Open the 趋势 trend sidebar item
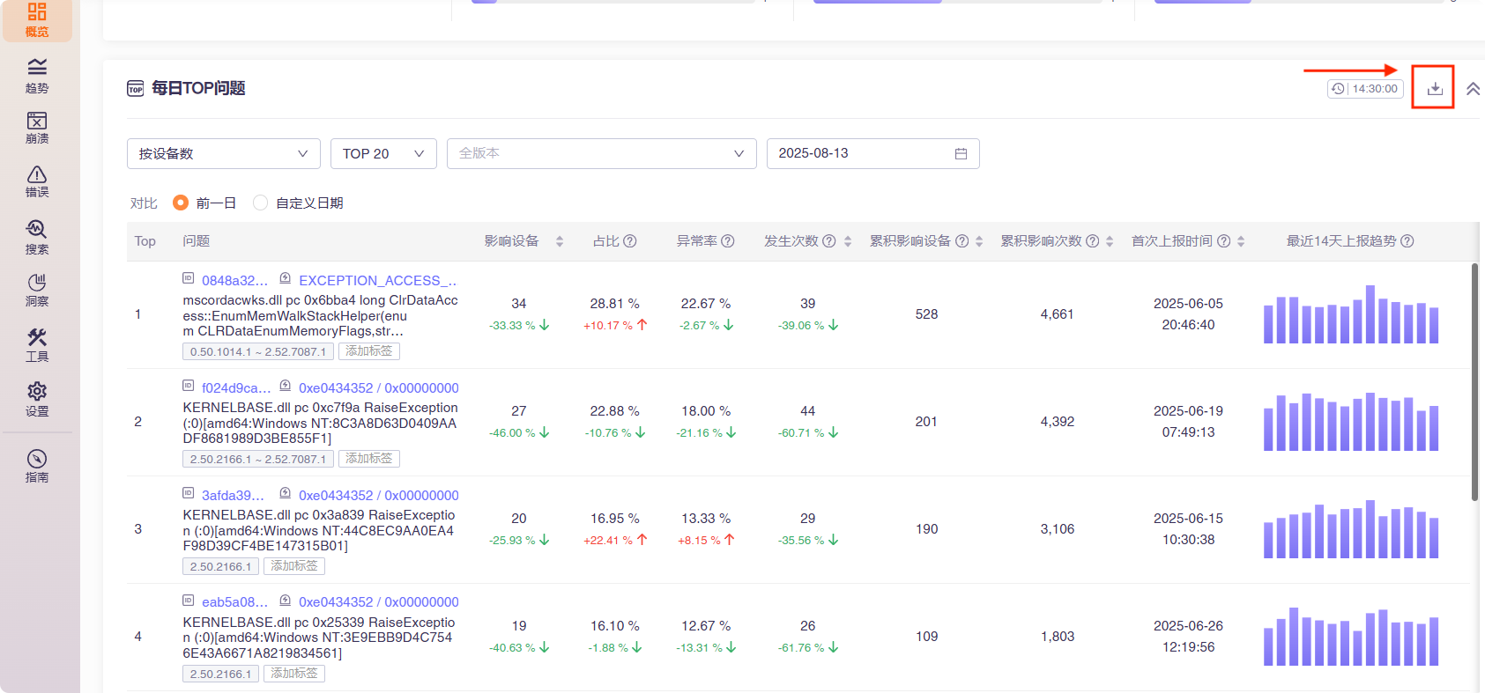Screen dimensions: 1485x693 coord(37,76)
